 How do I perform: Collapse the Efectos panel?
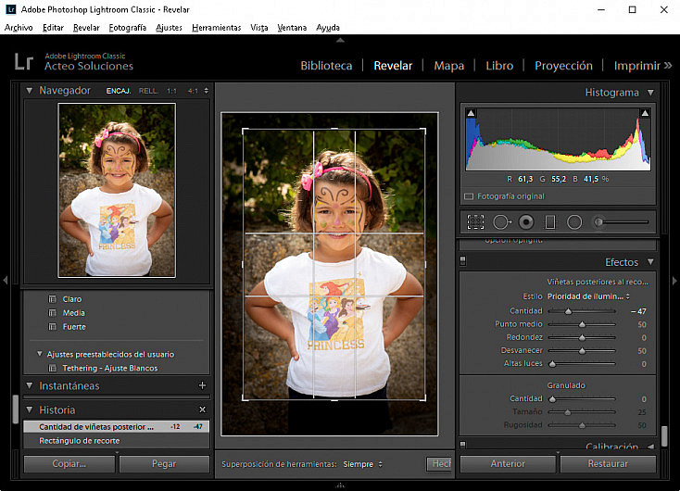(x=650, y=262)
